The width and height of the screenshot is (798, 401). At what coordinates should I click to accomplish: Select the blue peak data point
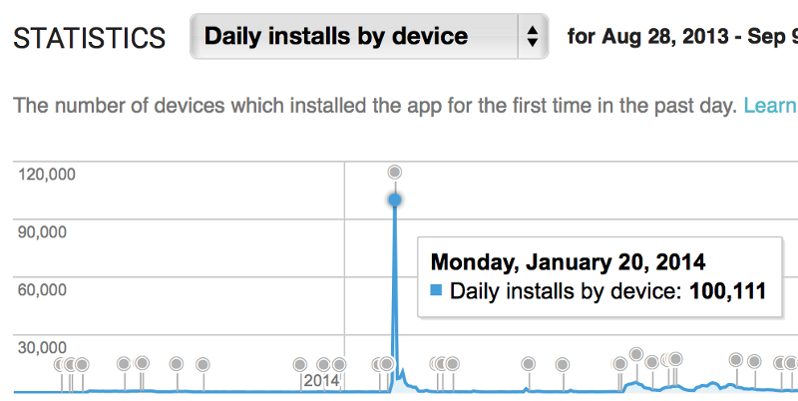[x=394, y=200]
